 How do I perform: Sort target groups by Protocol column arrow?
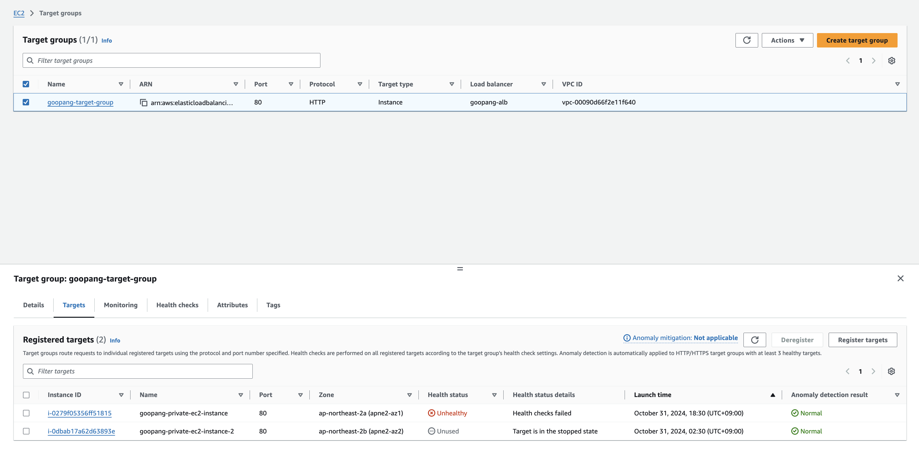click(360, 84)
